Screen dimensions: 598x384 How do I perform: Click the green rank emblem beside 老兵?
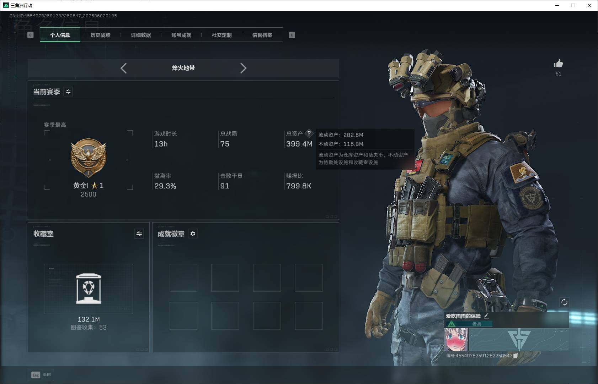tap(451, 324)
